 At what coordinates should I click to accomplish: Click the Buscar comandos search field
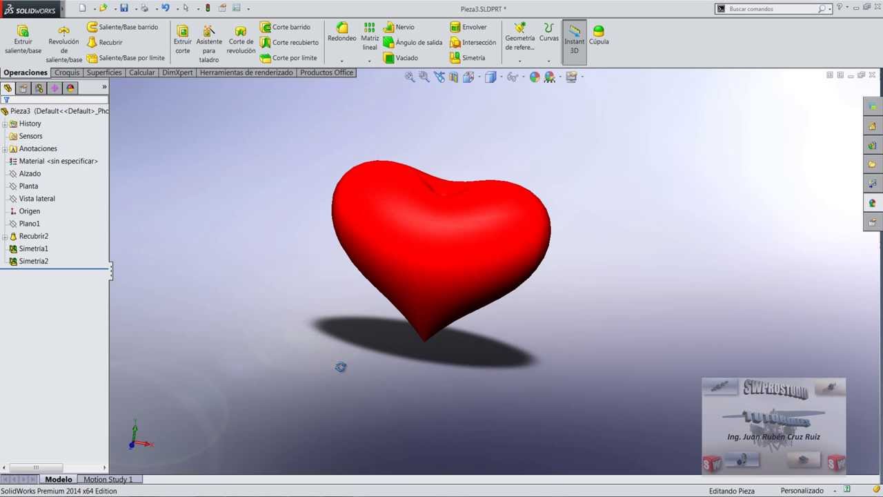pyautogui.click(x=772, y=9)
